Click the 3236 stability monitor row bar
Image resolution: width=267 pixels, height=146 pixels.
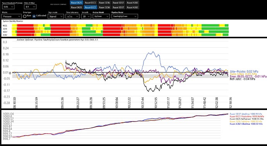tap(120, 28)
